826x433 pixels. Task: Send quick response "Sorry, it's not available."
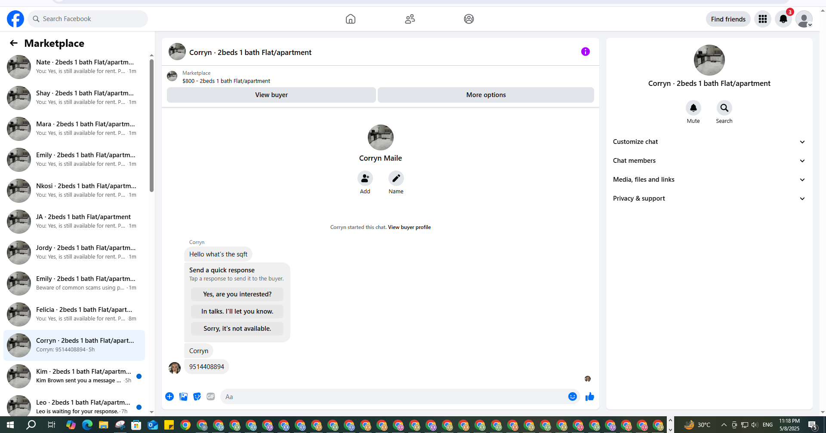coord(237,329)
